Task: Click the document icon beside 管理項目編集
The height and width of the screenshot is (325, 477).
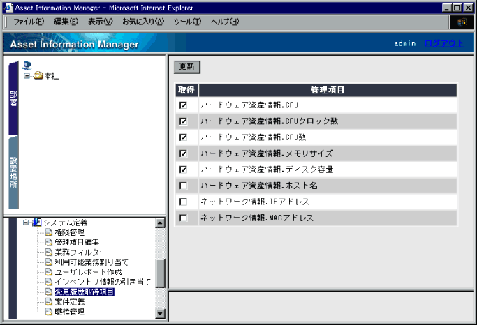Action: pyautogui.click(x=49, y=242)
